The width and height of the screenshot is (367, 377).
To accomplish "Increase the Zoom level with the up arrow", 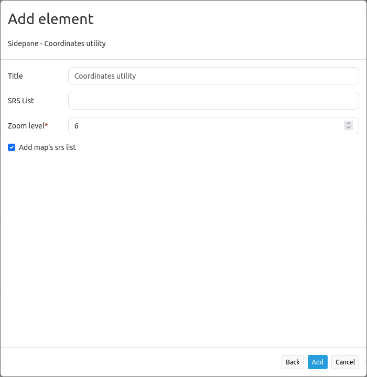I will coord(349,123).
